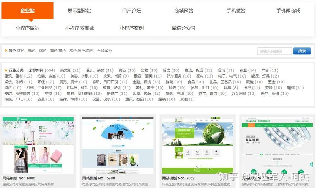Open the 门户论坛 tab
The width and height of the screenshot is (317, 190).
(132, 11)
